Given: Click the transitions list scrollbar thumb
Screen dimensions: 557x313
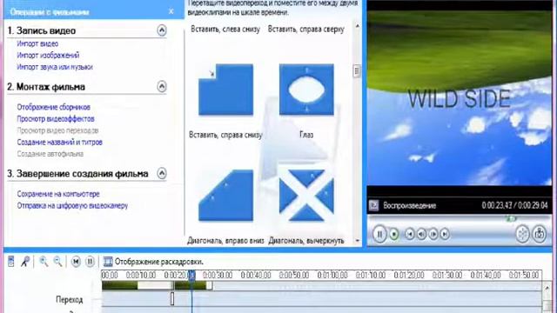Looking at the screenshot, I should coord(358,70).
